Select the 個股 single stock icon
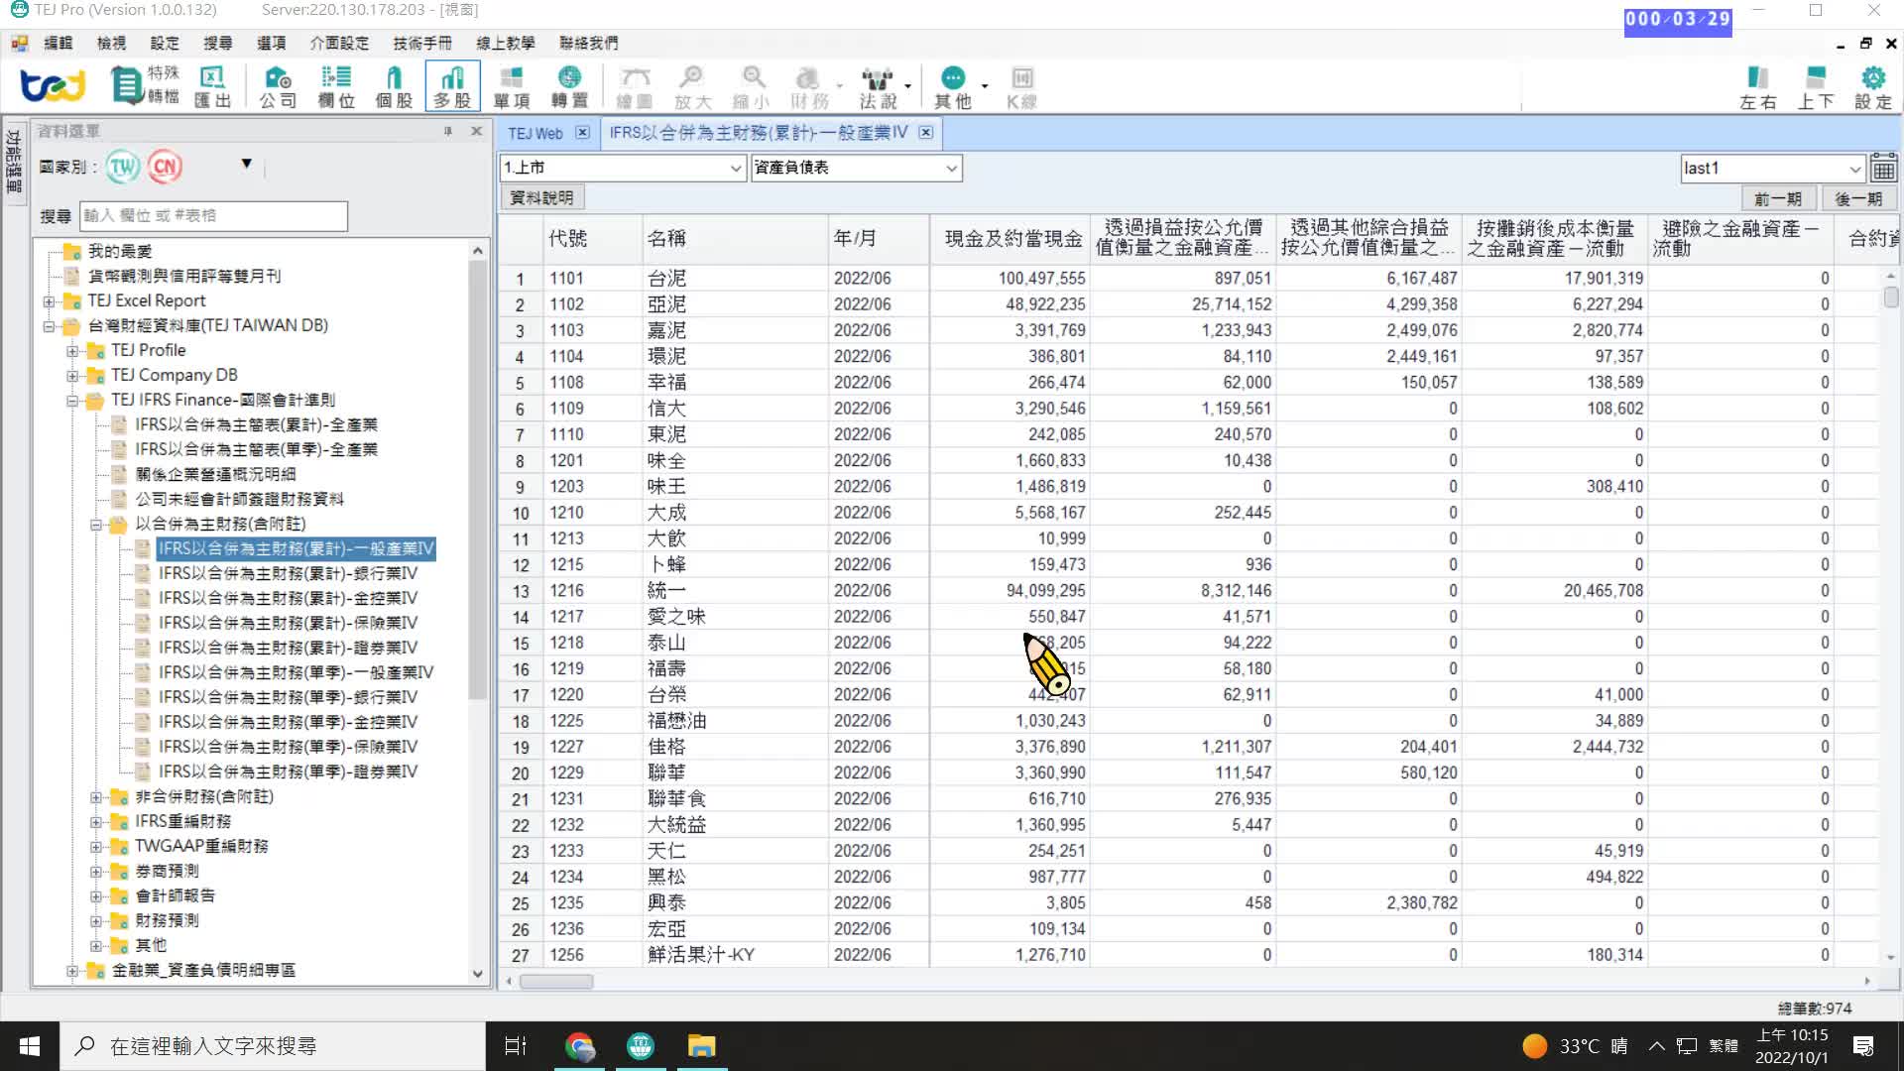Viewport: 1904px width, 1071px height. point(394,86)
